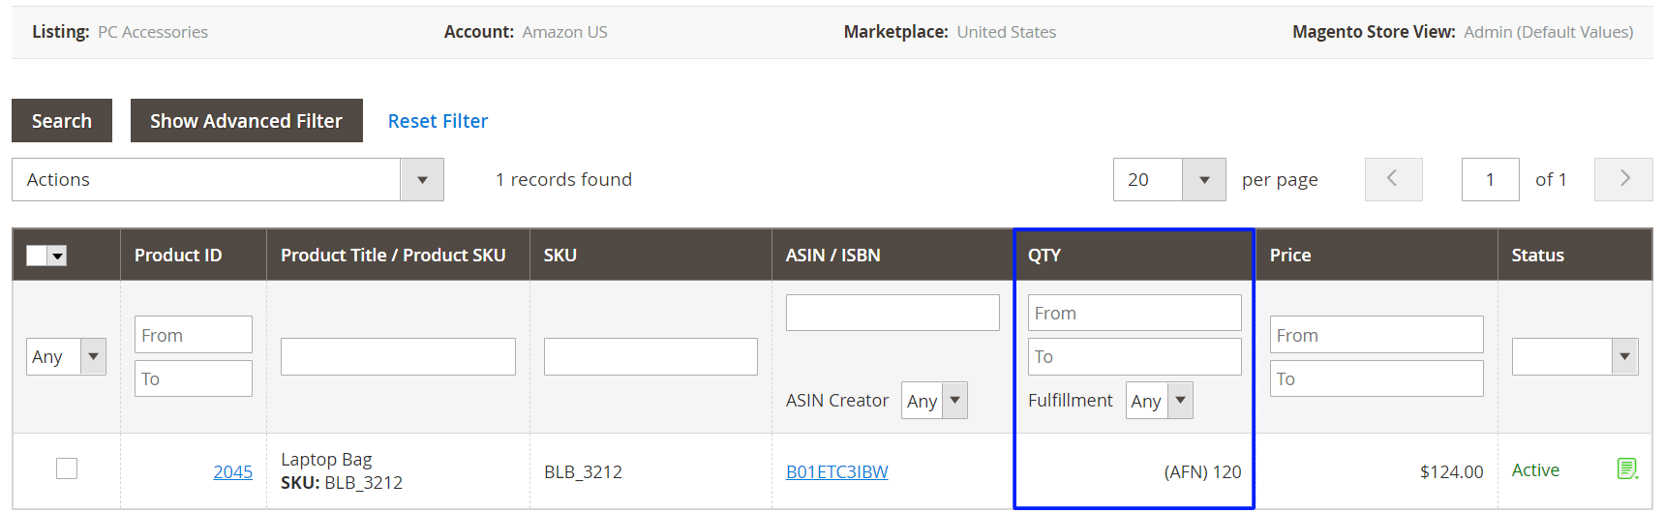Sort by the Price column header
The width and height of the screenshot is (1664, 513).
(x=1290, y=256)
